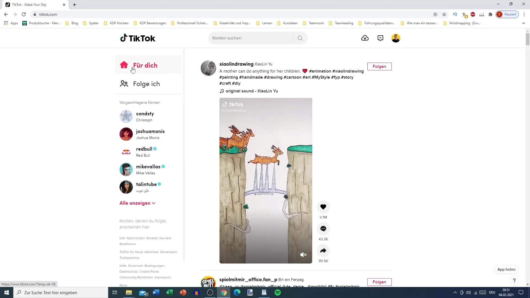
Task: Click the #animation hashtag
Action: pyautogui.click(x=320, y=71)
